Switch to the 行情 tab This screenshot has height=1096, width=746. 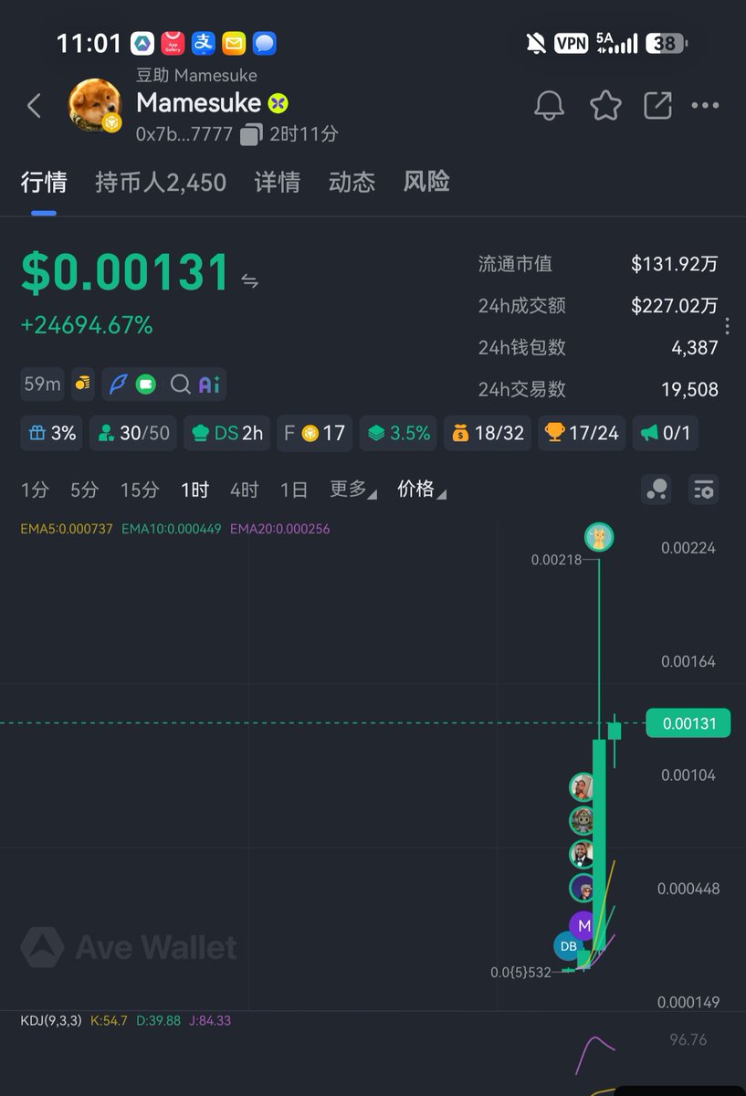coord(44,182)
